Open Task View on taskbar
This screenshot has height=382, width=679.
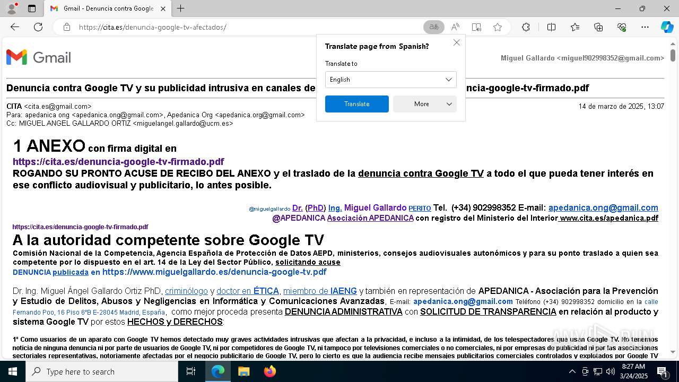(x=191, y=371)
